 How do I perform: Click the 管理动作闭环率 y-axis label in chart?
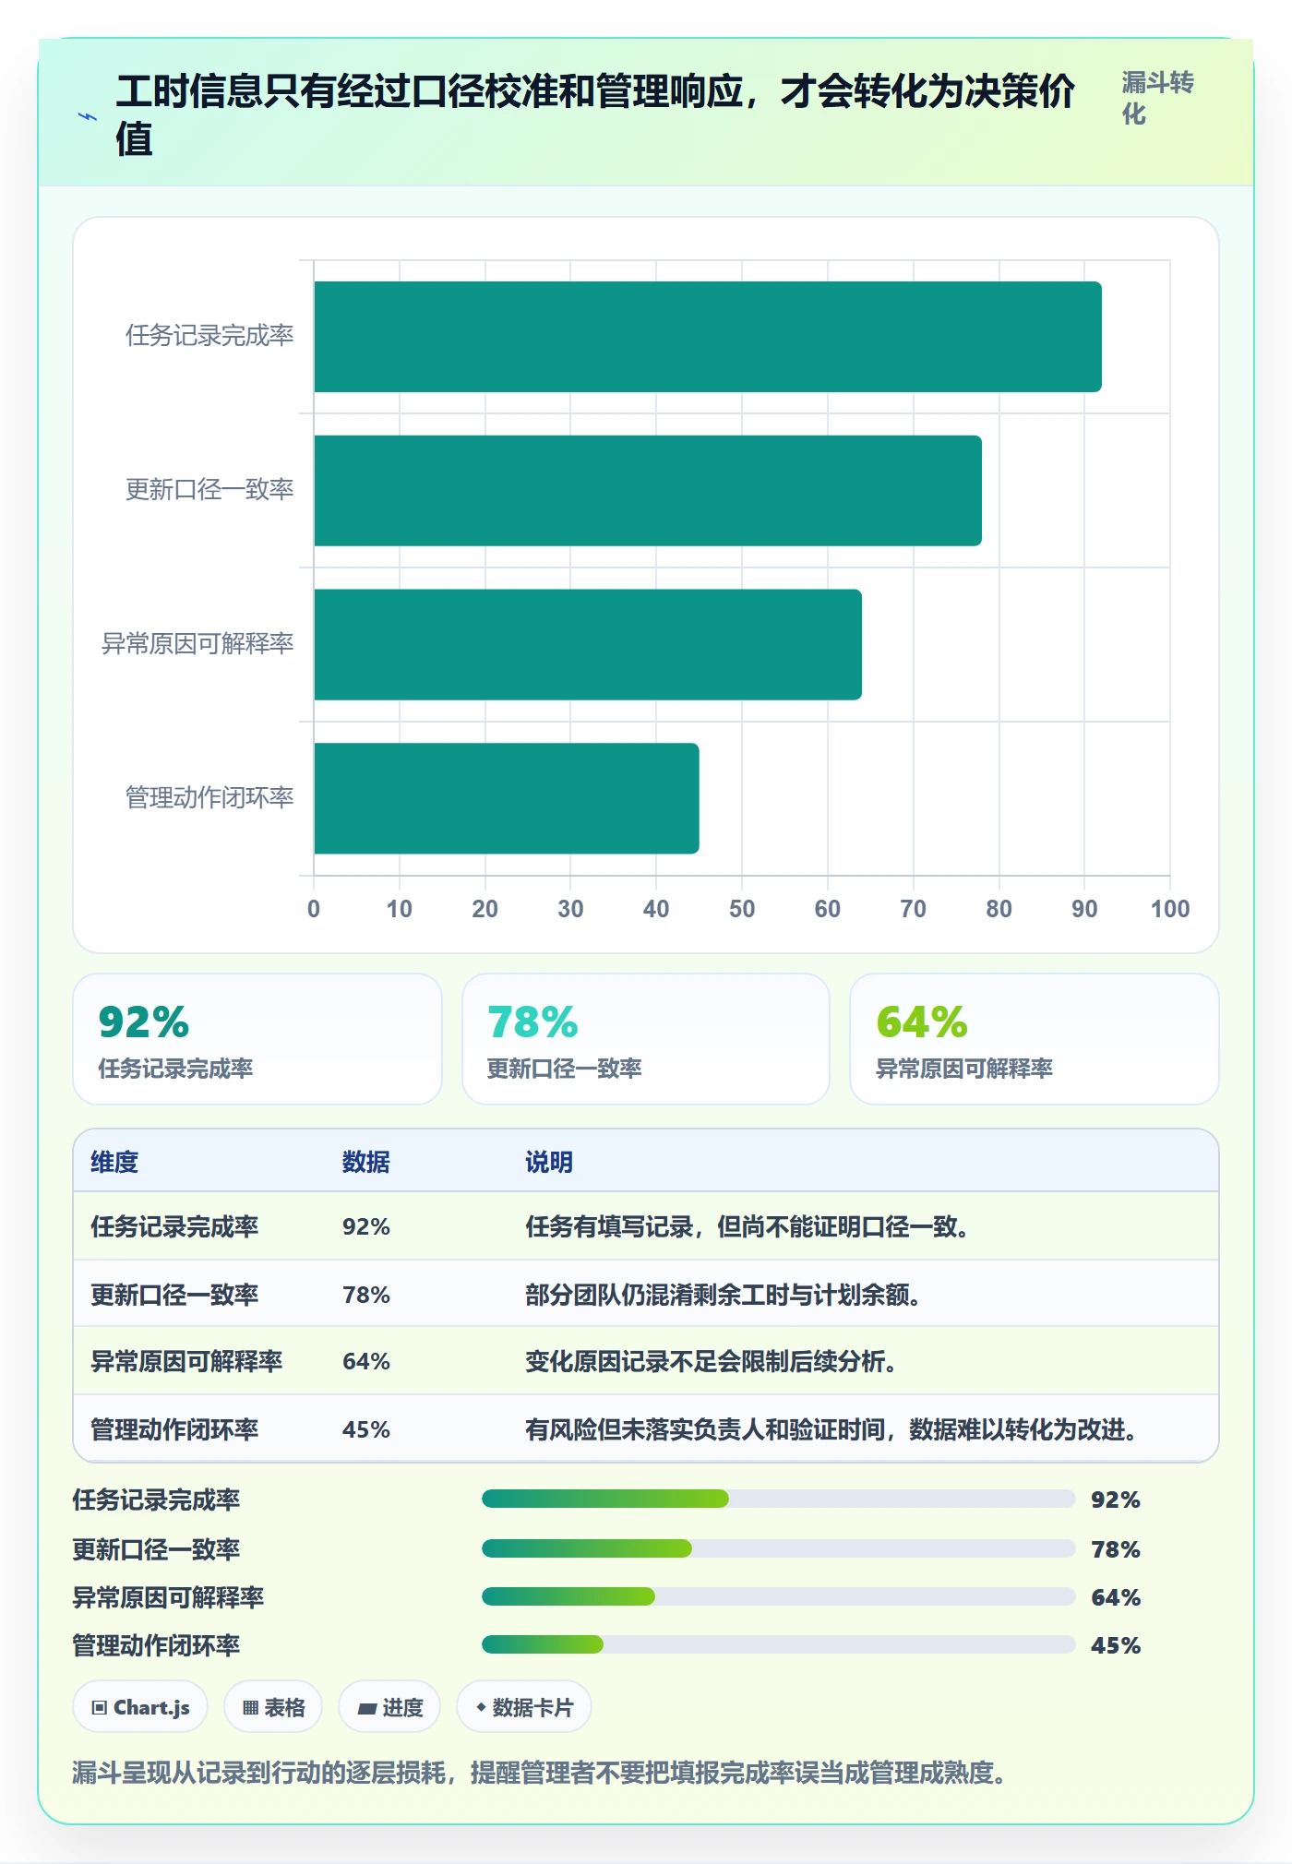pos(209,797)
